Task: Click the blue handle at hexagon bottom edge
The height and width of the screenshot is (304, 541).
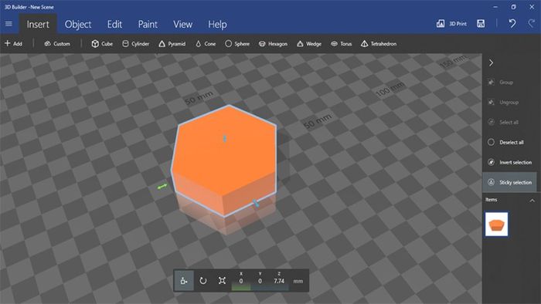Action: [255, 203]
